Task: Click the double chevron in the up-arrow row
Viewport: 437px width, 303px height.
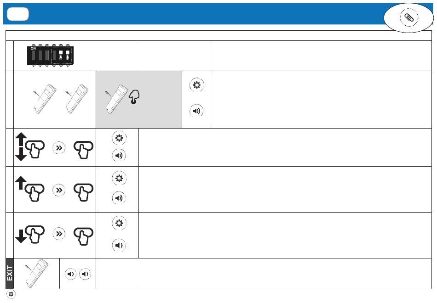Action: click(59, 191)
